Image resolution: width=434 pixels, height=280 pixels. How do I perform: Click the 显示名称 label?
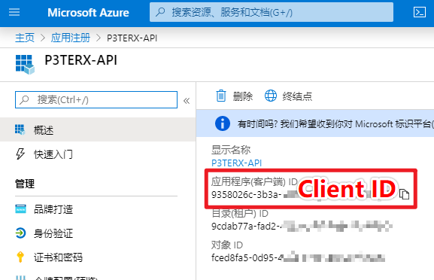click(231, 150)
